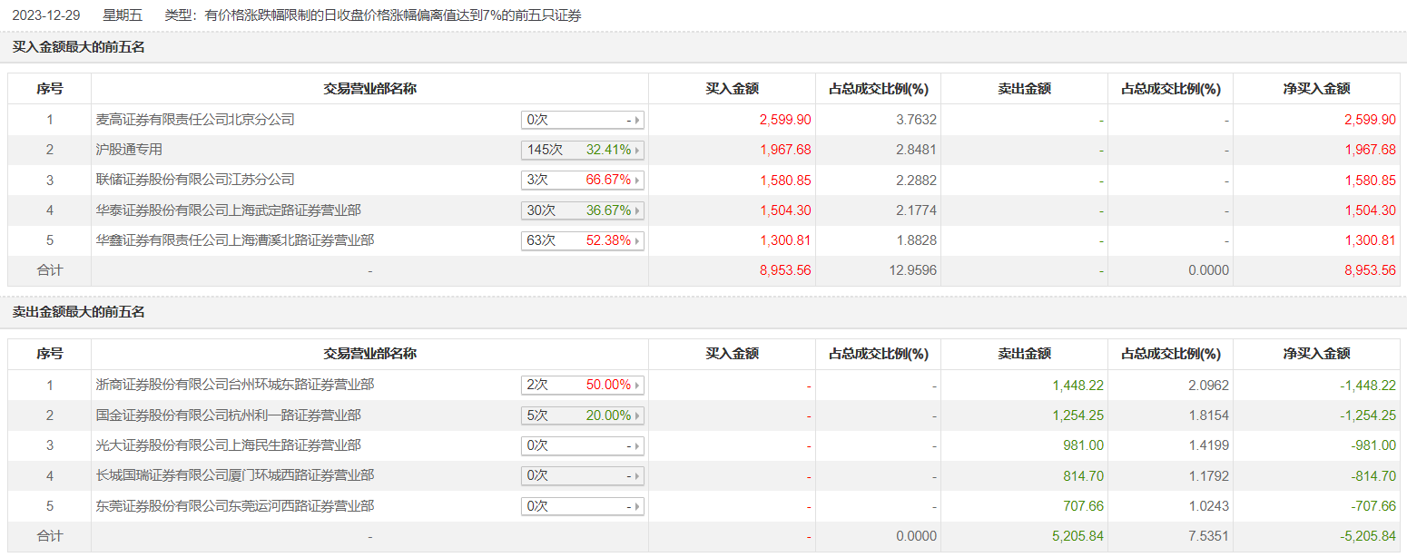Expand the 3次 66.67% dropdown
The height and width of the screenshot is (557, 1407).
[583, 180]
